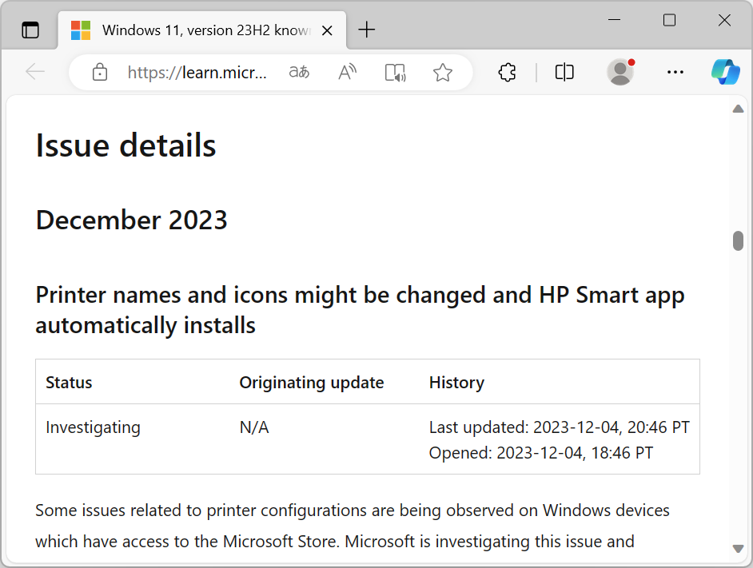The height and width of the screenshot is (568, 753).
Task: Toggle split screen view
Action: [x=564, y=73]
